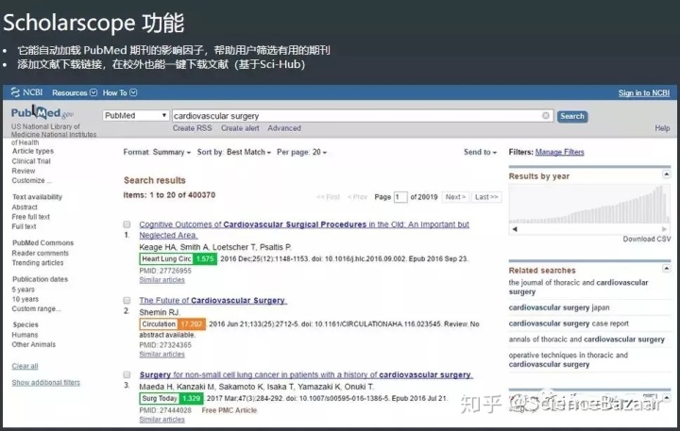Open the Help link
680x431 pixels.
pyautogui.click(x=662, y=128)
